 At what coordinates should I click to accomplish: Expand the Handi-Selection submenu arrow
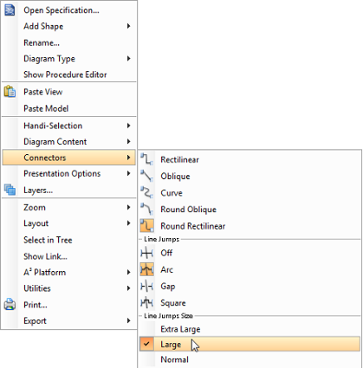pyautogui.click(x=128, y=126)
